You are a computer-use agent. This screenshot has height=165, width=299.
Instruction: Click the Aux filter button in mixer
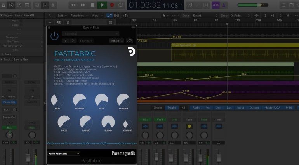[x=219, y=108]
